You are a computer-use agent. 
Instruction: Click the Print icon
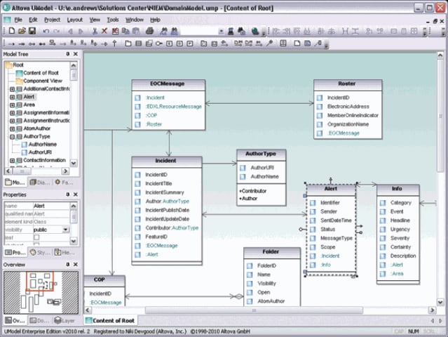(x=149, y=31)
